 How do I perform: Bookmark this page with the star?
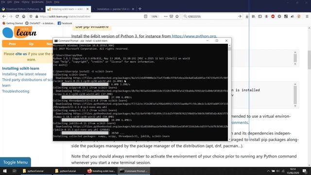point(177,17)
